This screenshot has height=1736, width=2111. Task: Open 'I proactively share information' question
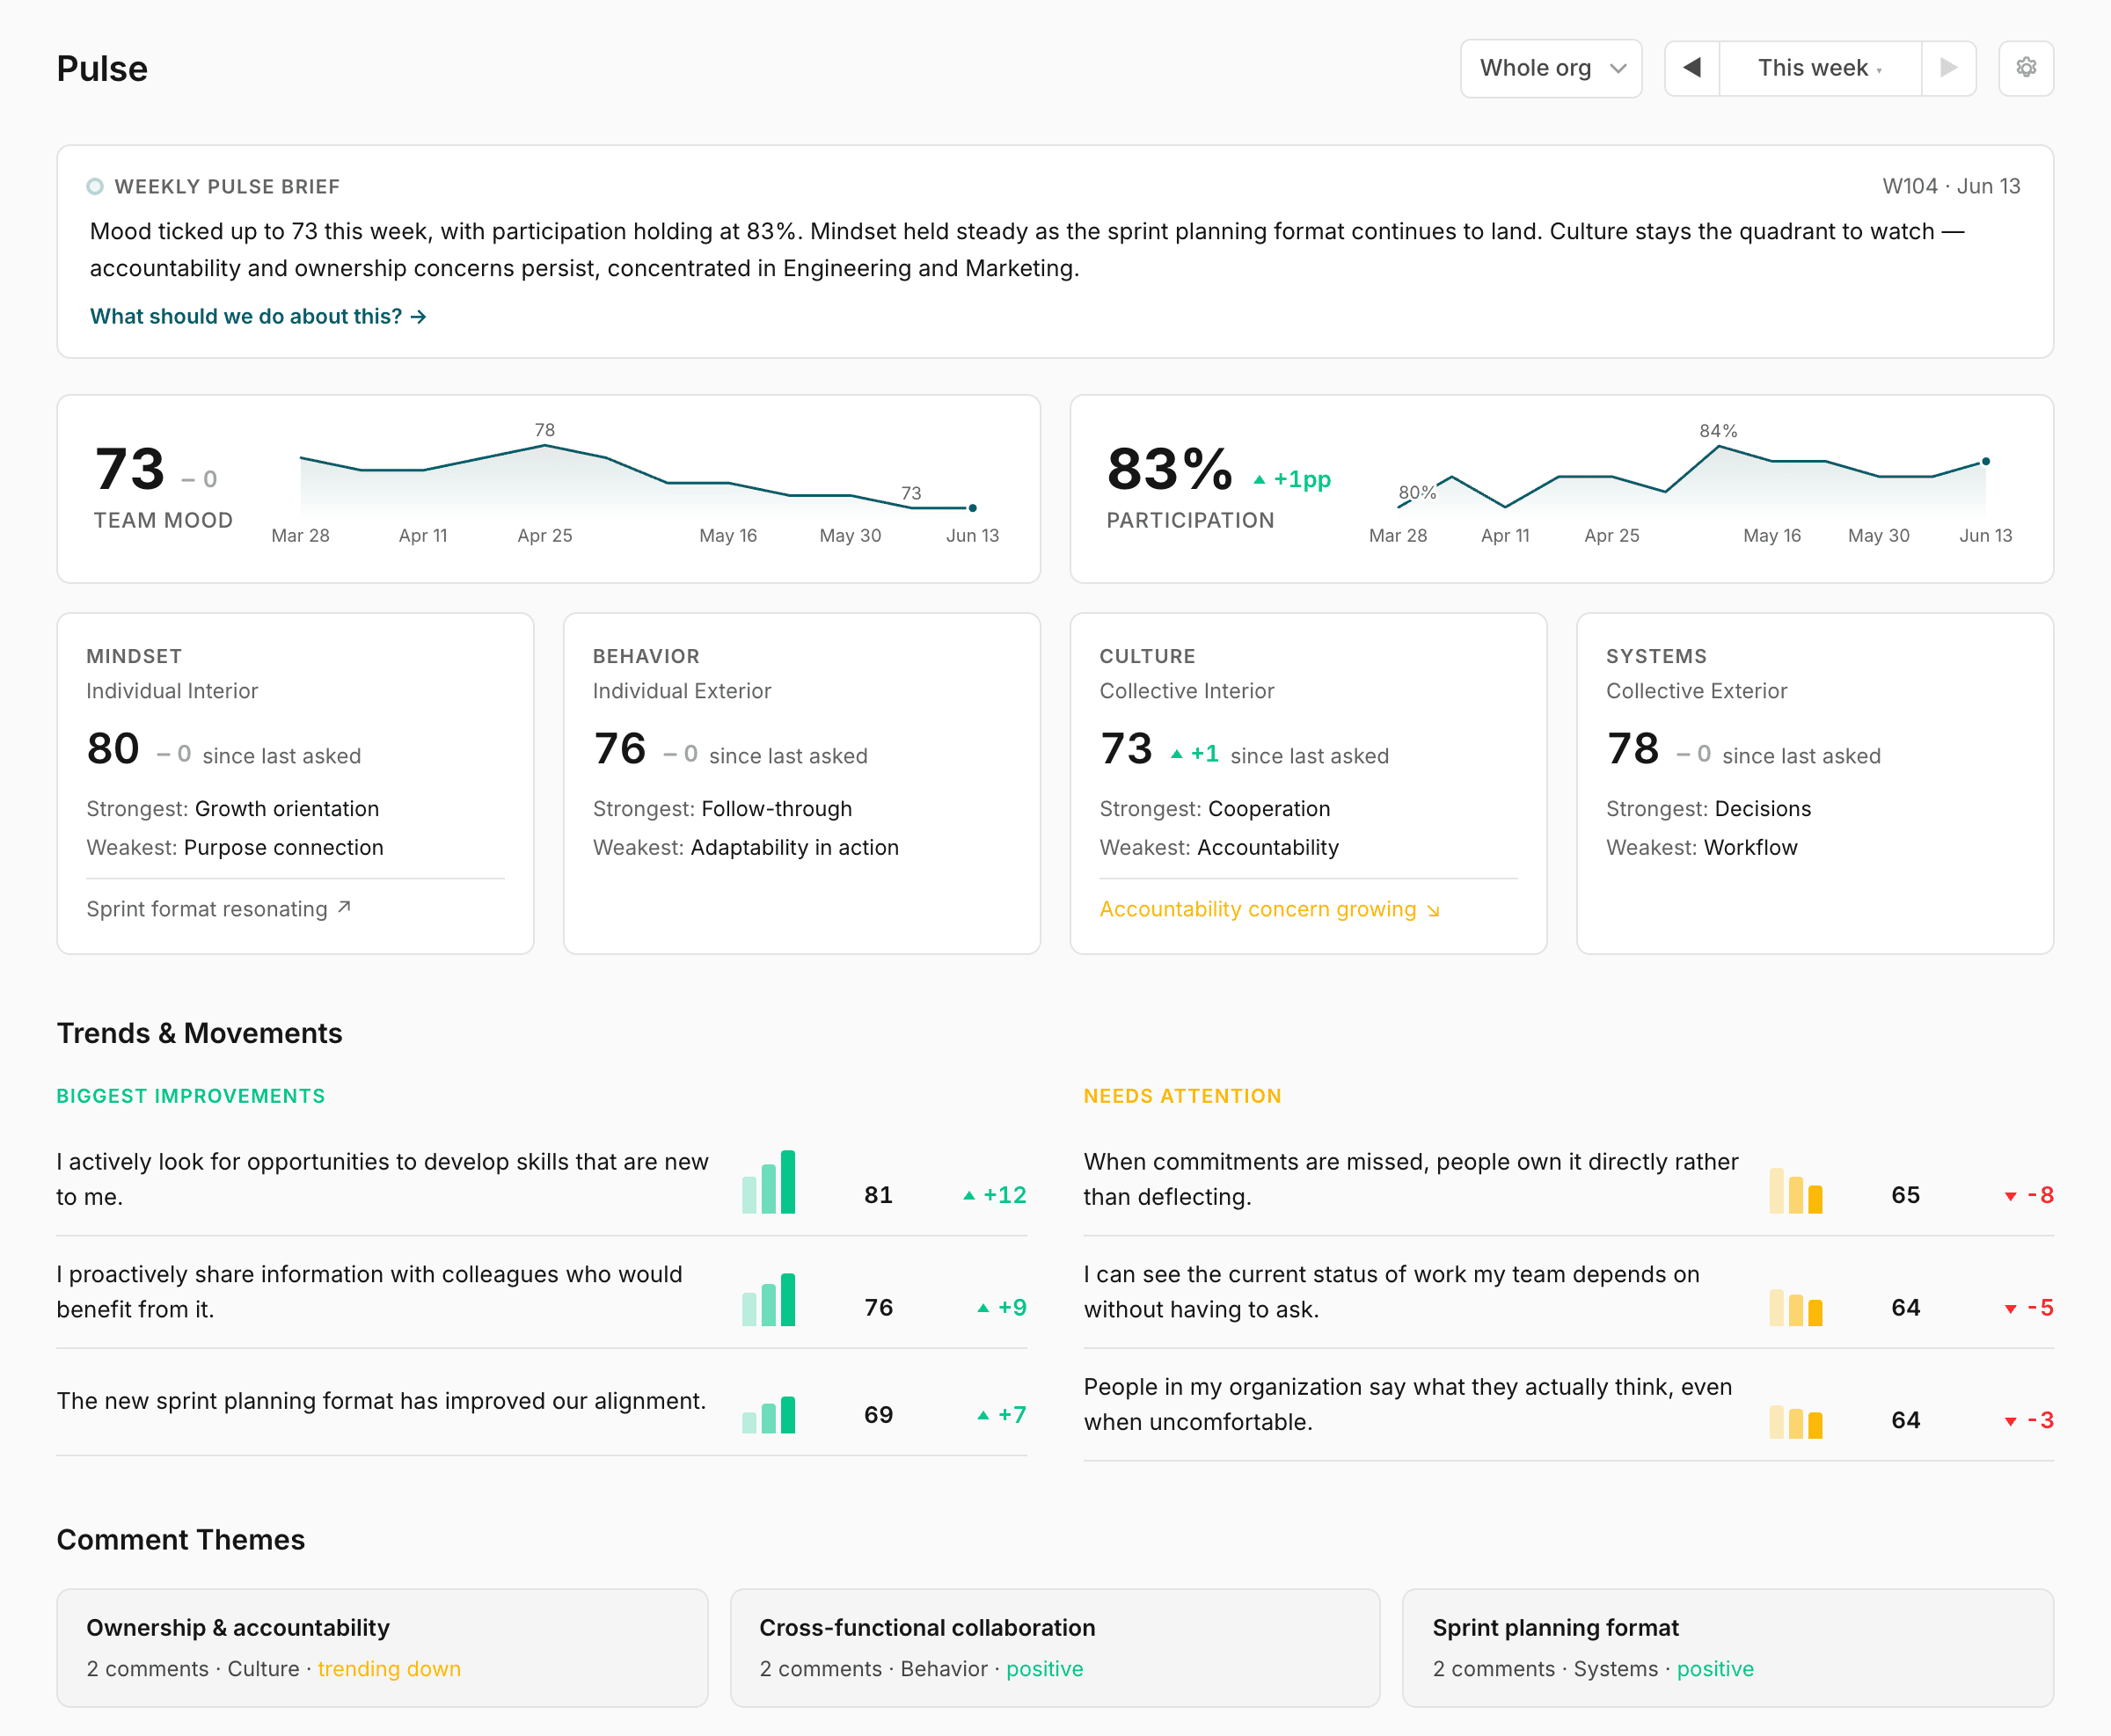(x=369, y=1291)
